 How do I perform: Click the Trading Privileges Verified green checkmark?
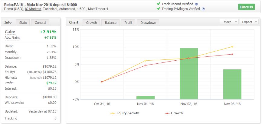click(x=159, y=8)
